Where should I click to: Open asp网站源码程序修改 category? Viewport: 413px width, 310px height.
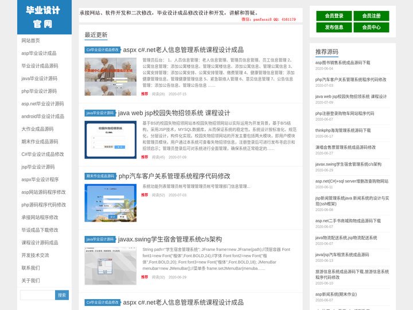pyautogui.click(x=44, y=192)
